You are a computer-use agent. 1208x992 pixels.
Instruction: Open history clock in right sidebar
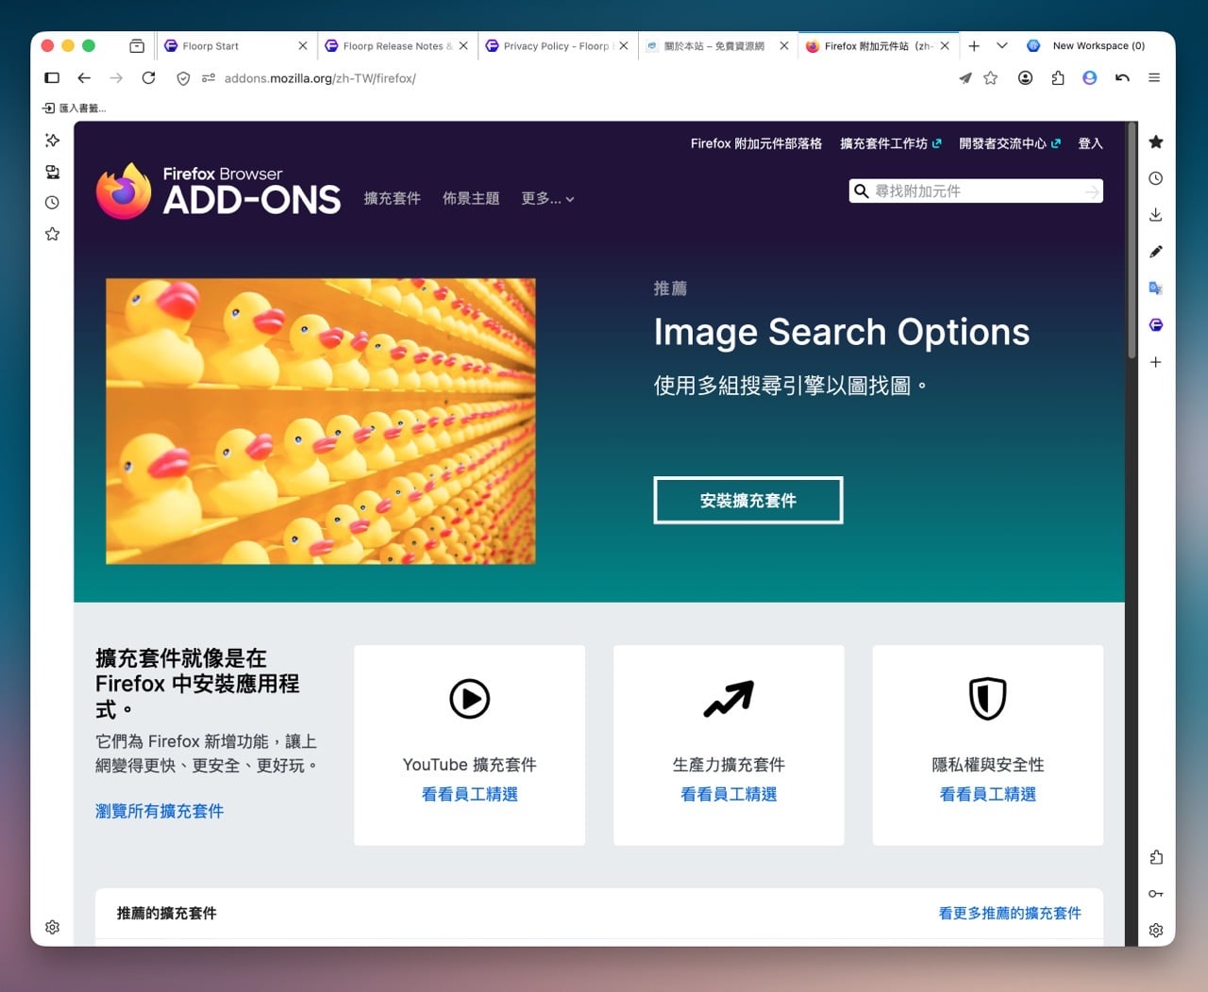pyautogui.click(x=1156, y=178)
